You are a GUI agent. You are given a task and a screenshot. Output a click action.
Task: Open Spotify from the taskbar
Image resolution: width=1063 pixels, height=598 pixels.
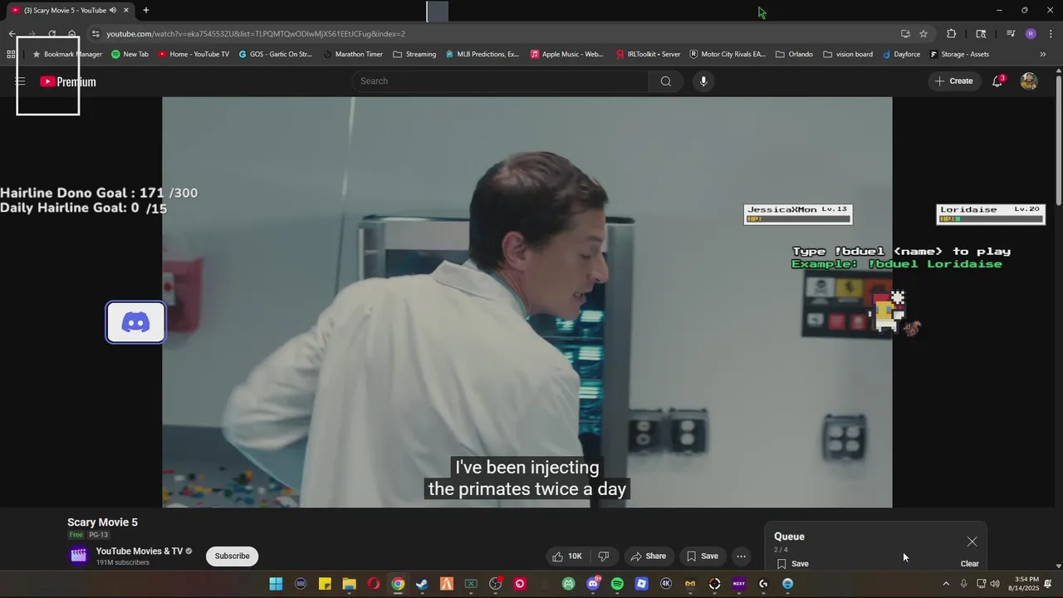pyautogui.click(x=617, y=584)
